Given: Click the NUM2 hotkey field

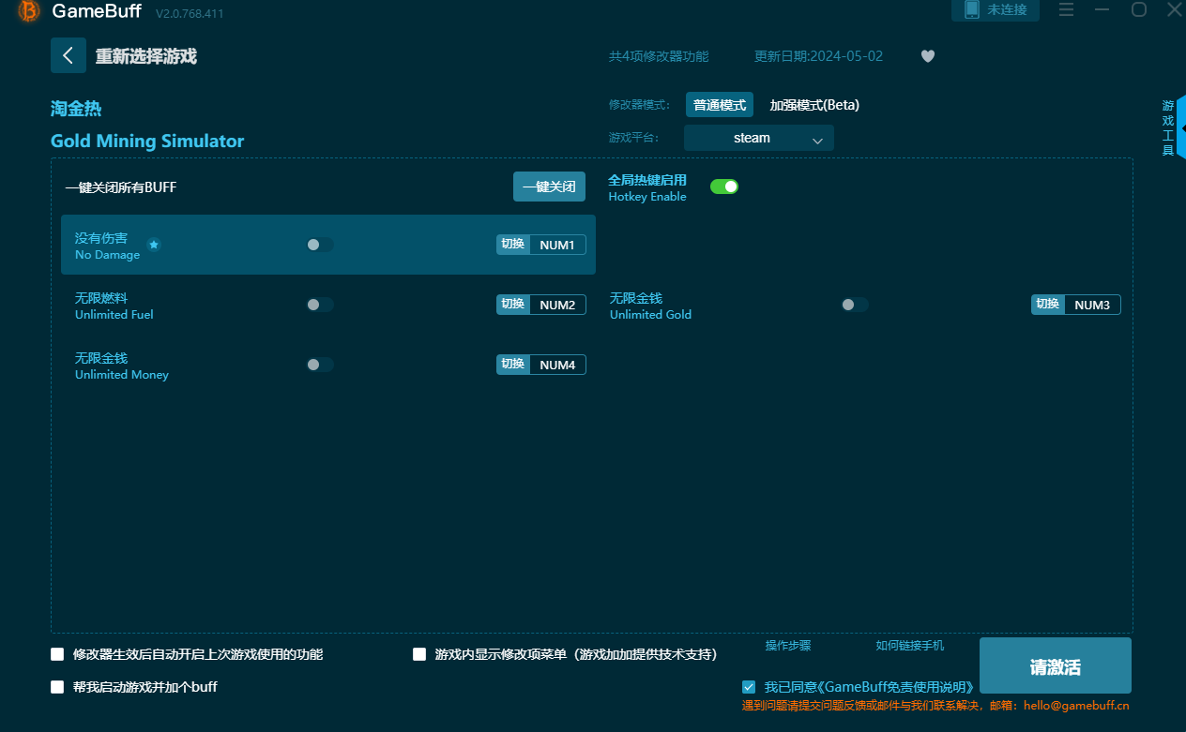Looking at the screenshot, I should (557, 305).
